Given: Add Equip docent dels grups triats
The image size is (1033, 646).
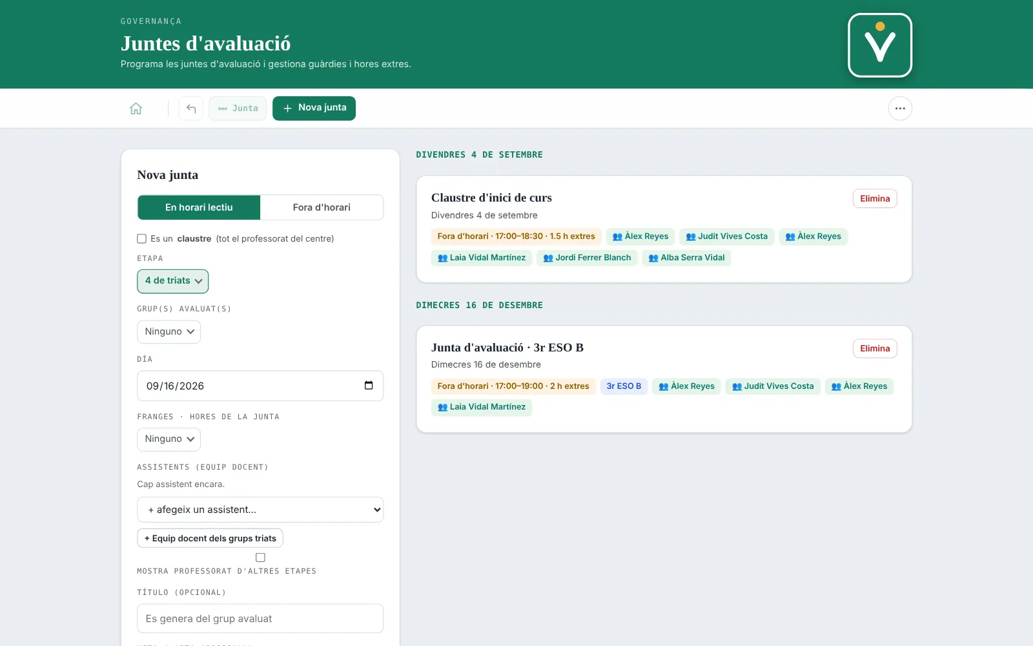Looking at the screenshot, I should tap(210, 538).
